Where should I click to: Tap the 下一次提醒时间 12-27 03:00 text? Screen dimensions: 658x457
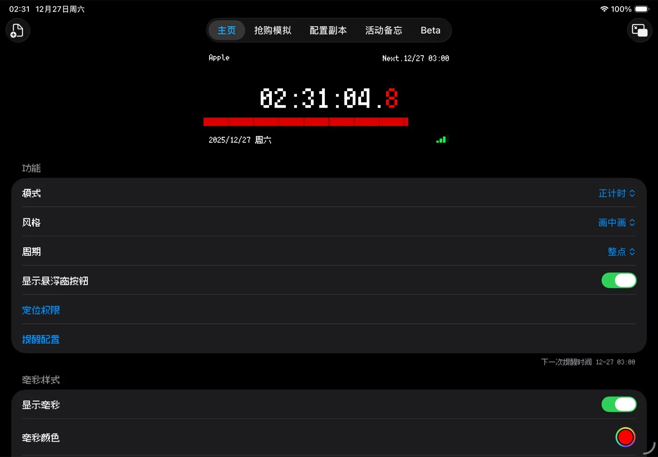588,362
